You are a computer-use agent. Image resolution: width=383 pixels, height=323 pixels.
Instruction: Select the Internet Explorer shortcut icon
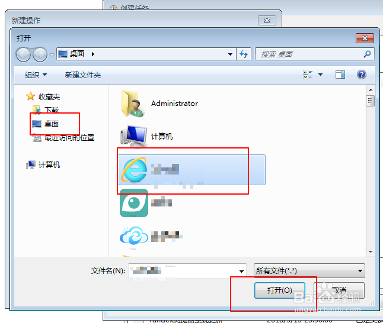point(134,170)
